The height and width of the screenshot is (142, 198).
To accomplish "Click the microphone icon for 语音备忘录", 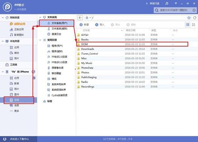I will (49, 68).
